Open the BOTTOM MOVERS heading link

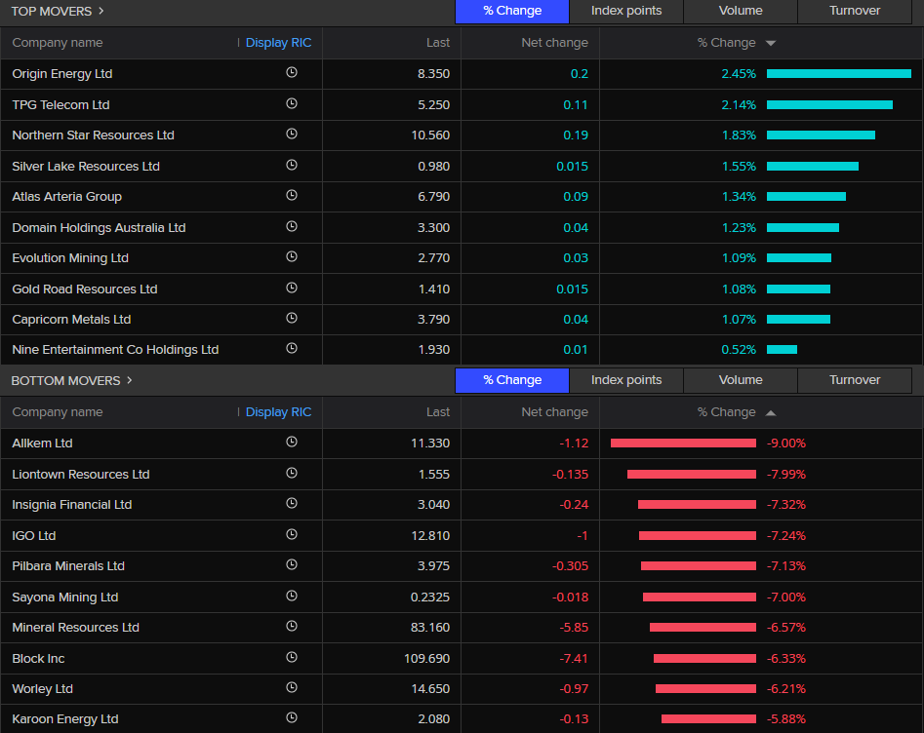(66, 381)
